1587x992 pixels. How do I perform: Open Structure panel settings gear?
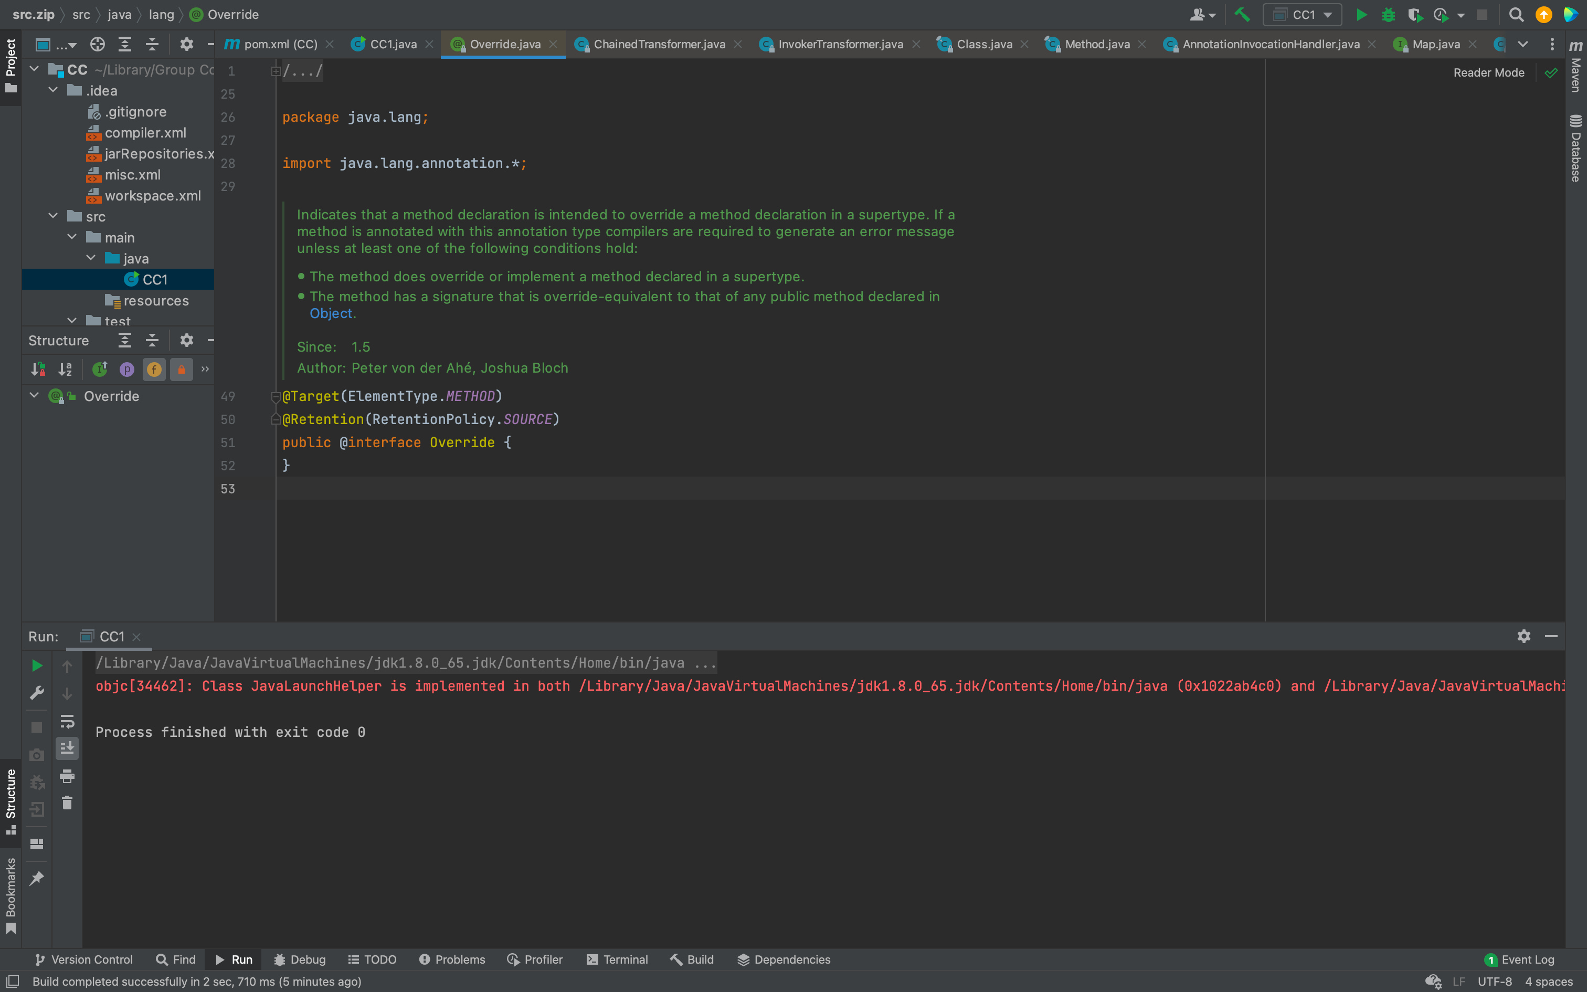tap(187, 340)
